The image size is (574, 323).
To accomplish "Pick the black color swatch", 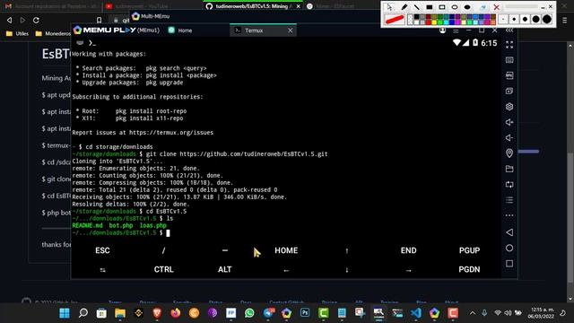I will coord(416,17).
